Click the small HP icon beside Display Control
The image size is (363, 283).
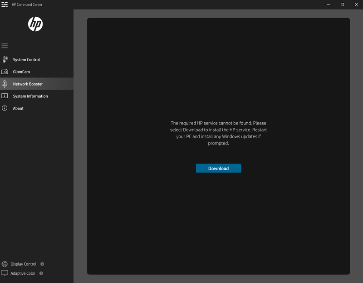pos(5,264)
